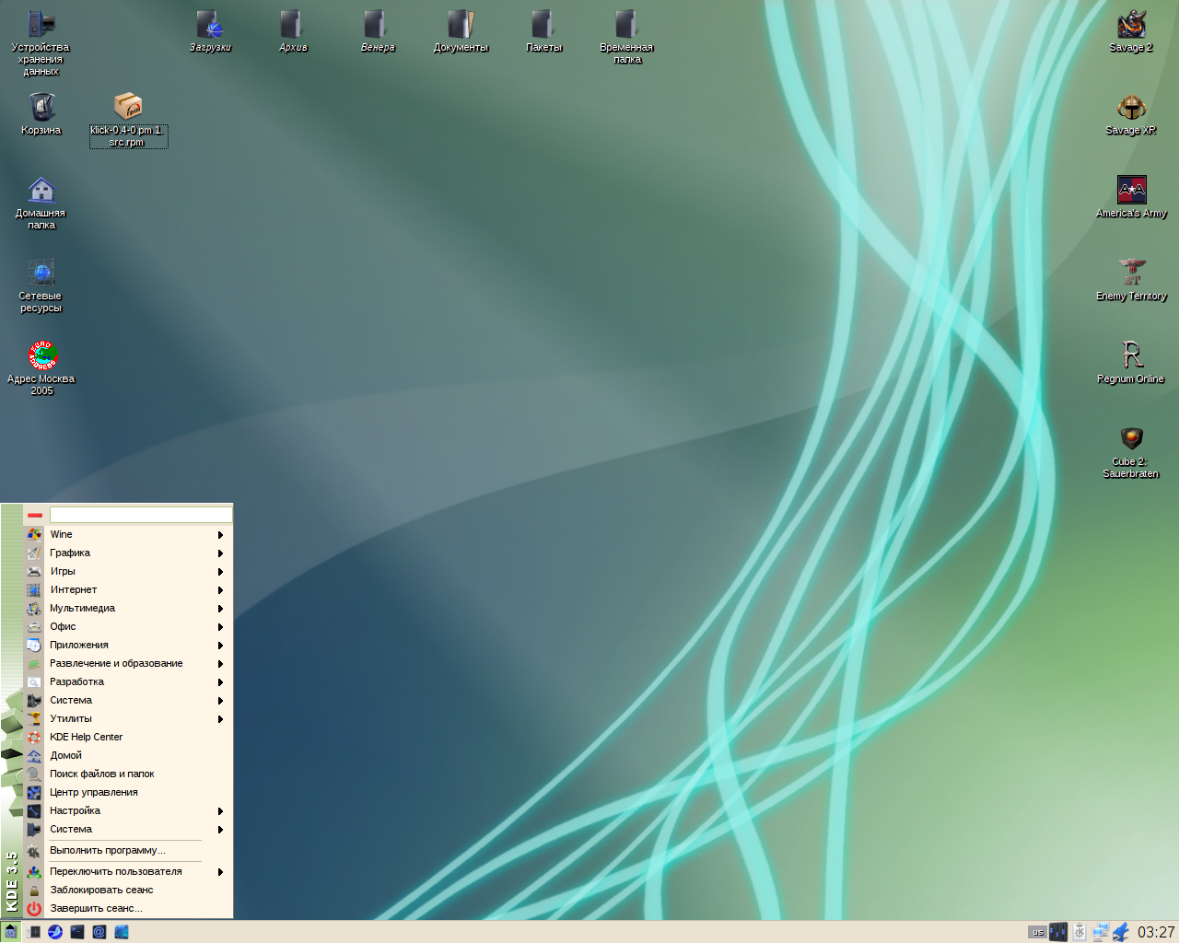Select Центр управления in the menu
The width and height of the screenshot is (1179, 943).
pos(94,792)
